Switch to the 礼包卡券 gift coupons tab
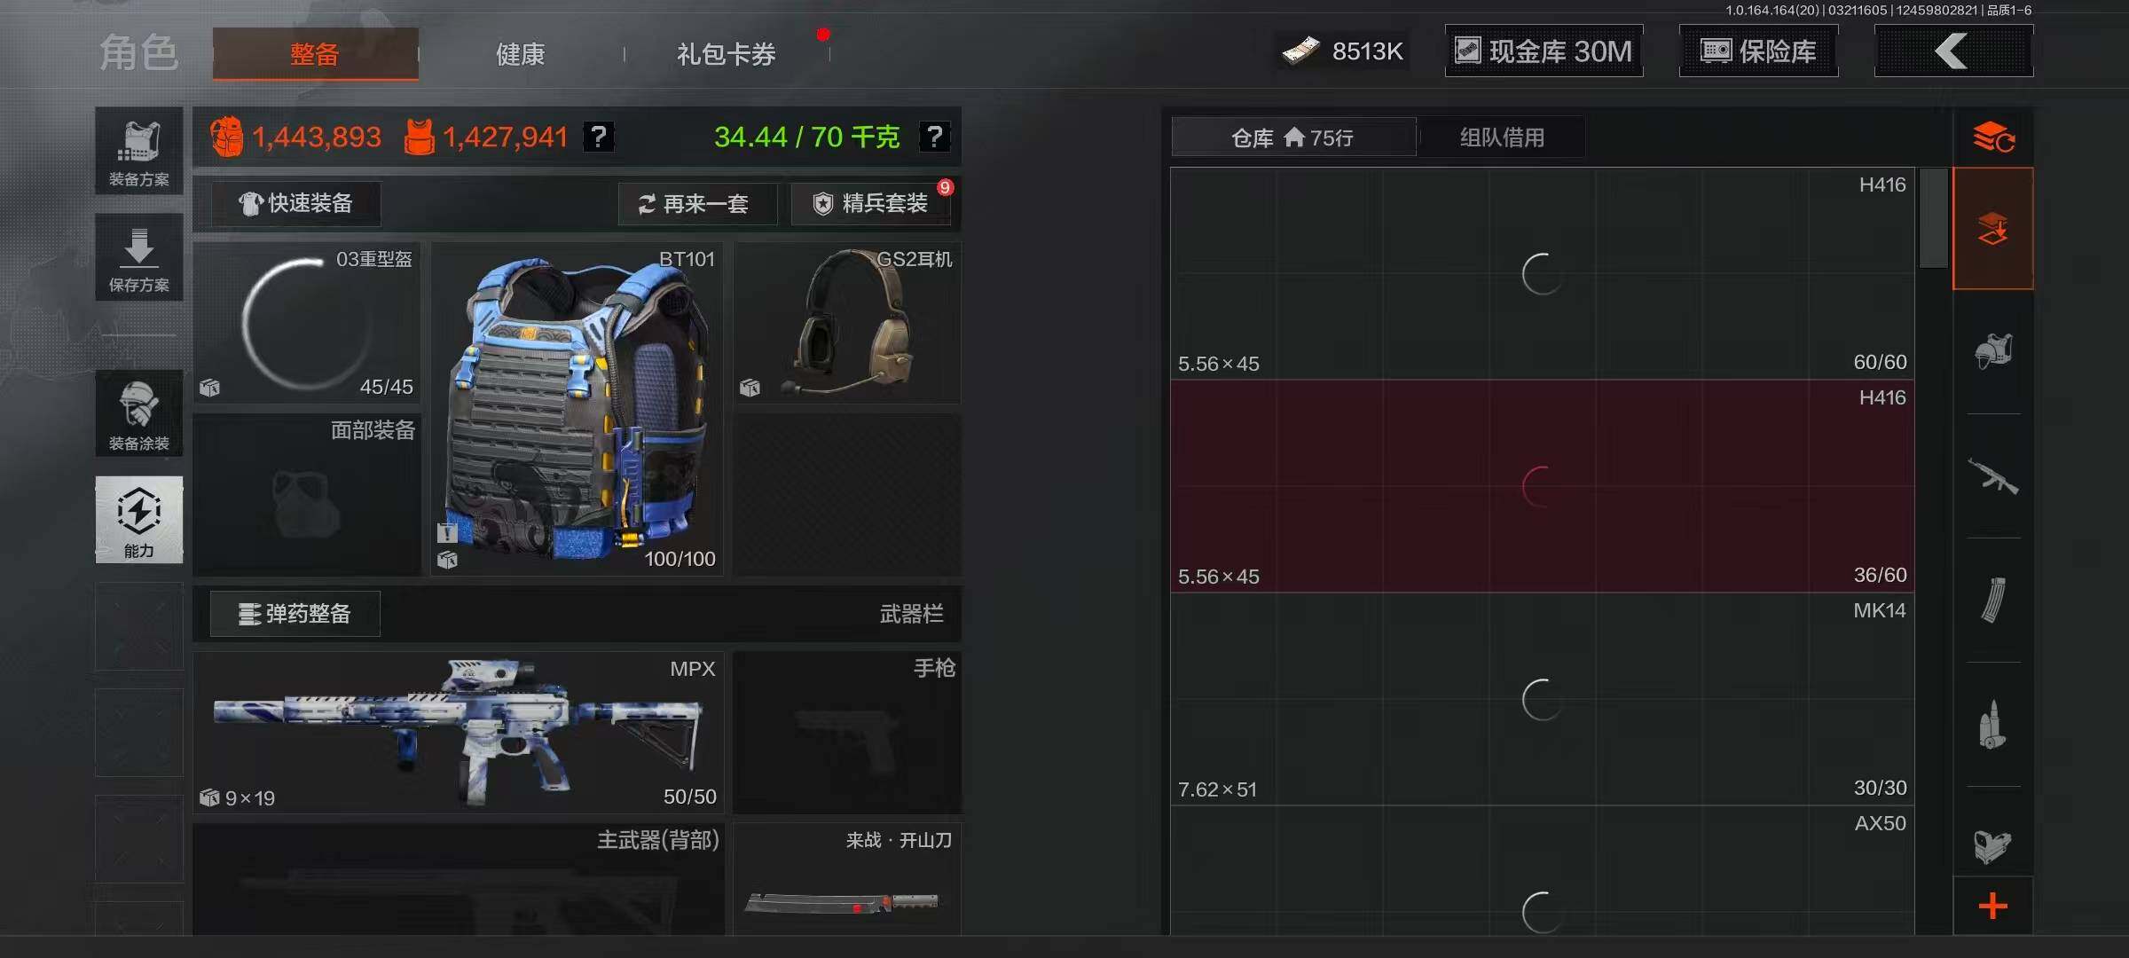Viewport: 2129px width, 958px height. (727, 55)
